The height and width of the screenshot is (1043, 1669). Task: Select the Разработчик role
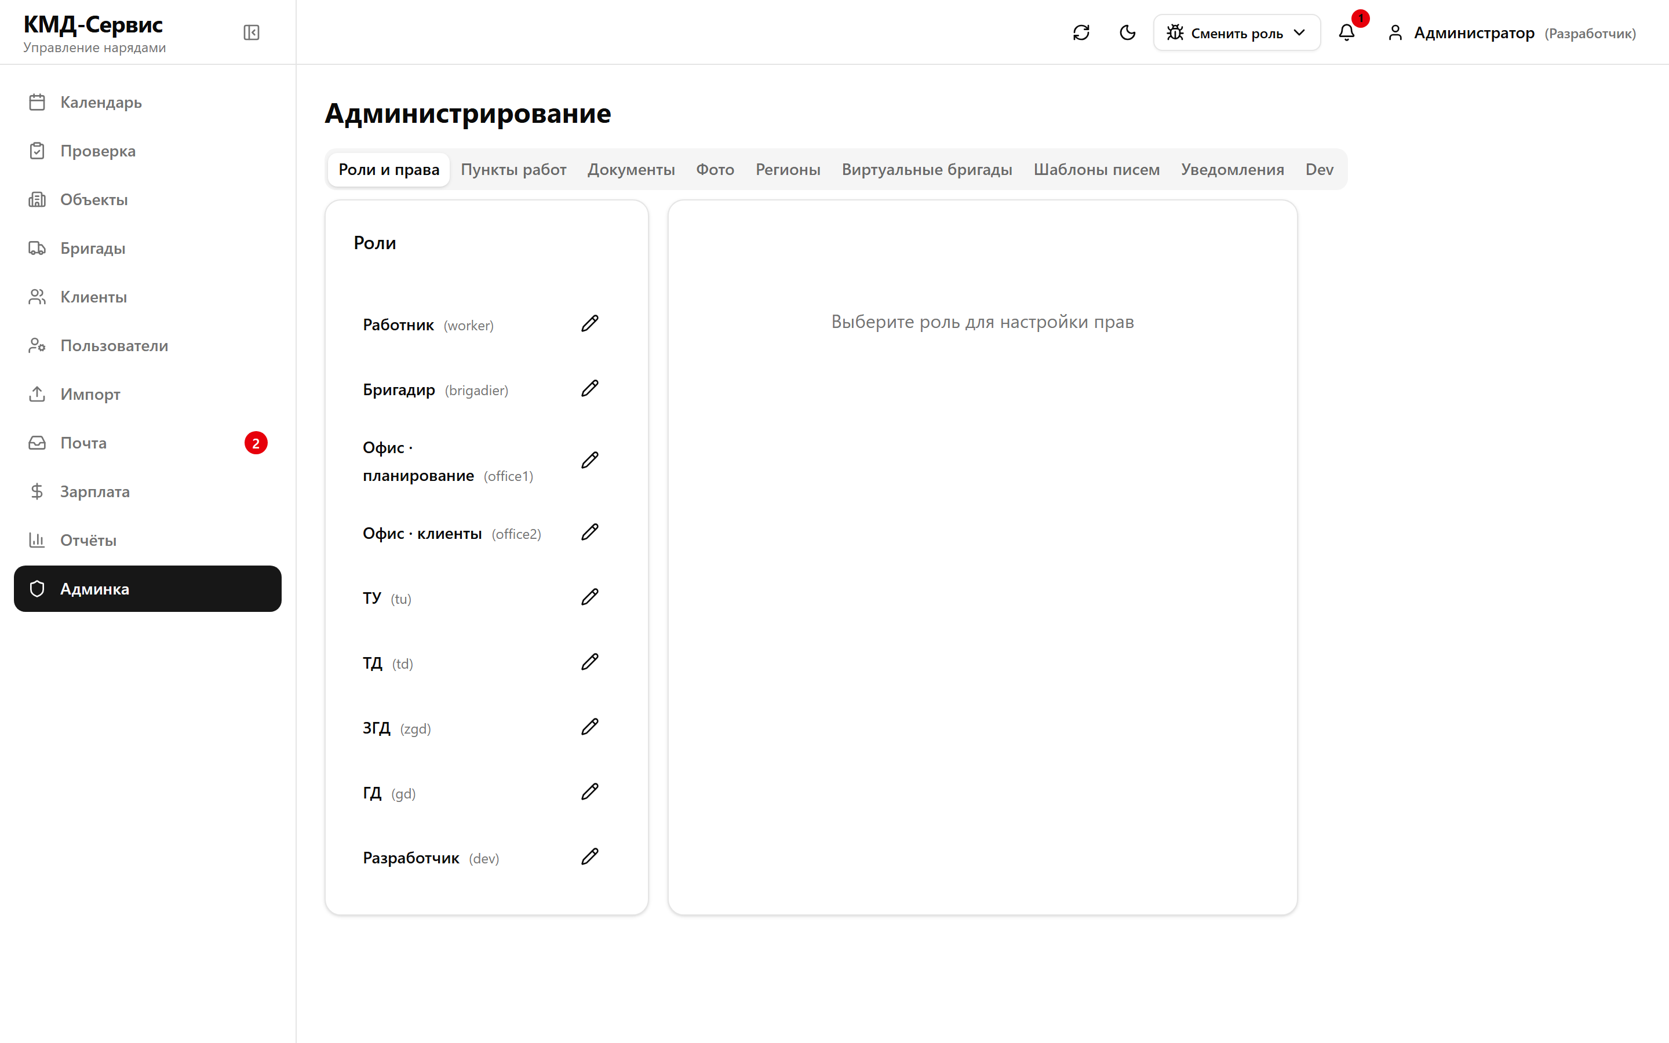(x=431, y=858)
